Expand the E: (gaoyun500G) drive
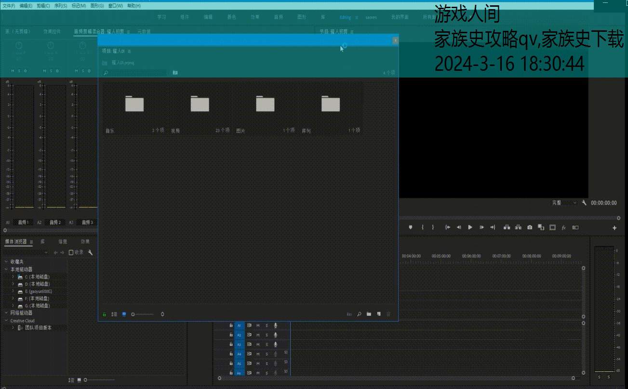Screen dimensions: 628x389 [13, 291]
